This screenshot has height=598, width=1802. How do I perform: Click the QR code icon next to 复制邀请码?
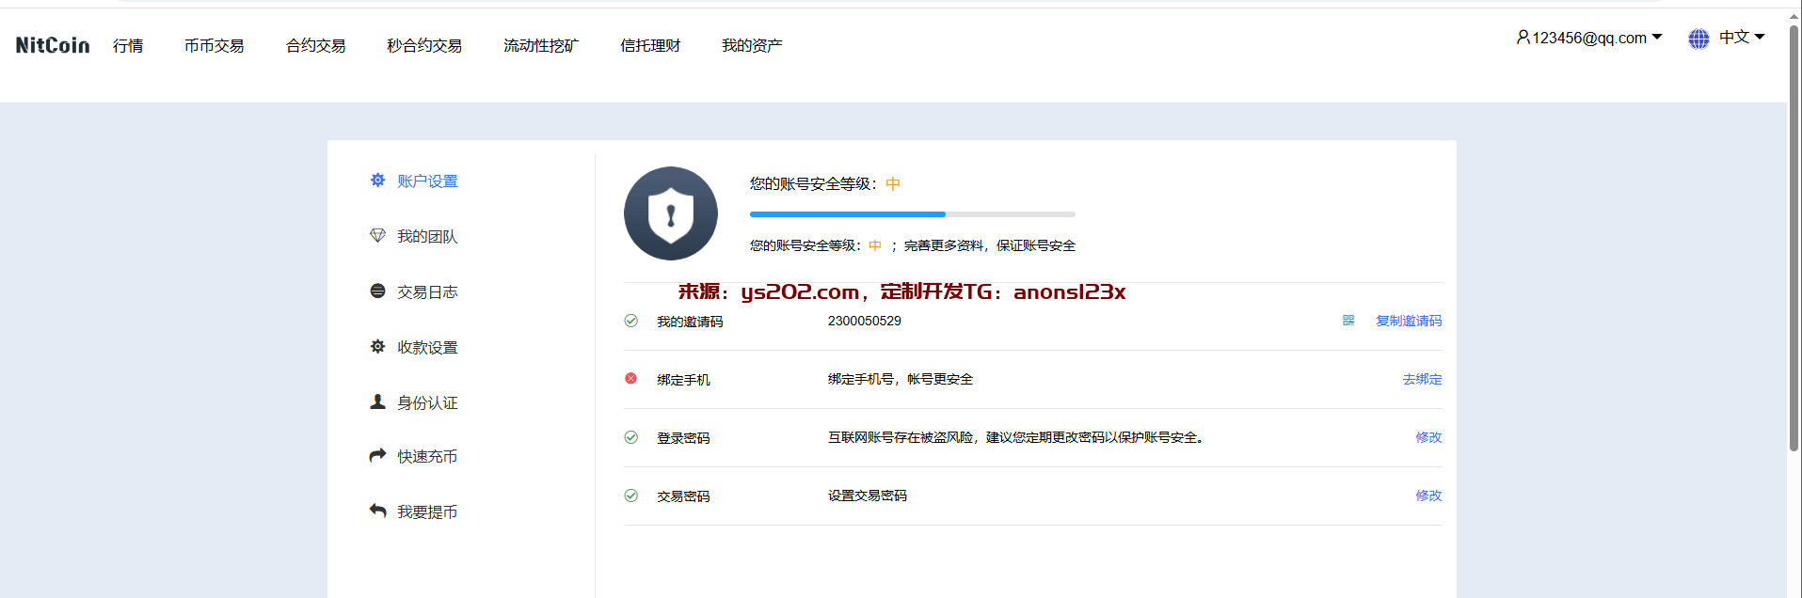click(x=1348, y=321)
